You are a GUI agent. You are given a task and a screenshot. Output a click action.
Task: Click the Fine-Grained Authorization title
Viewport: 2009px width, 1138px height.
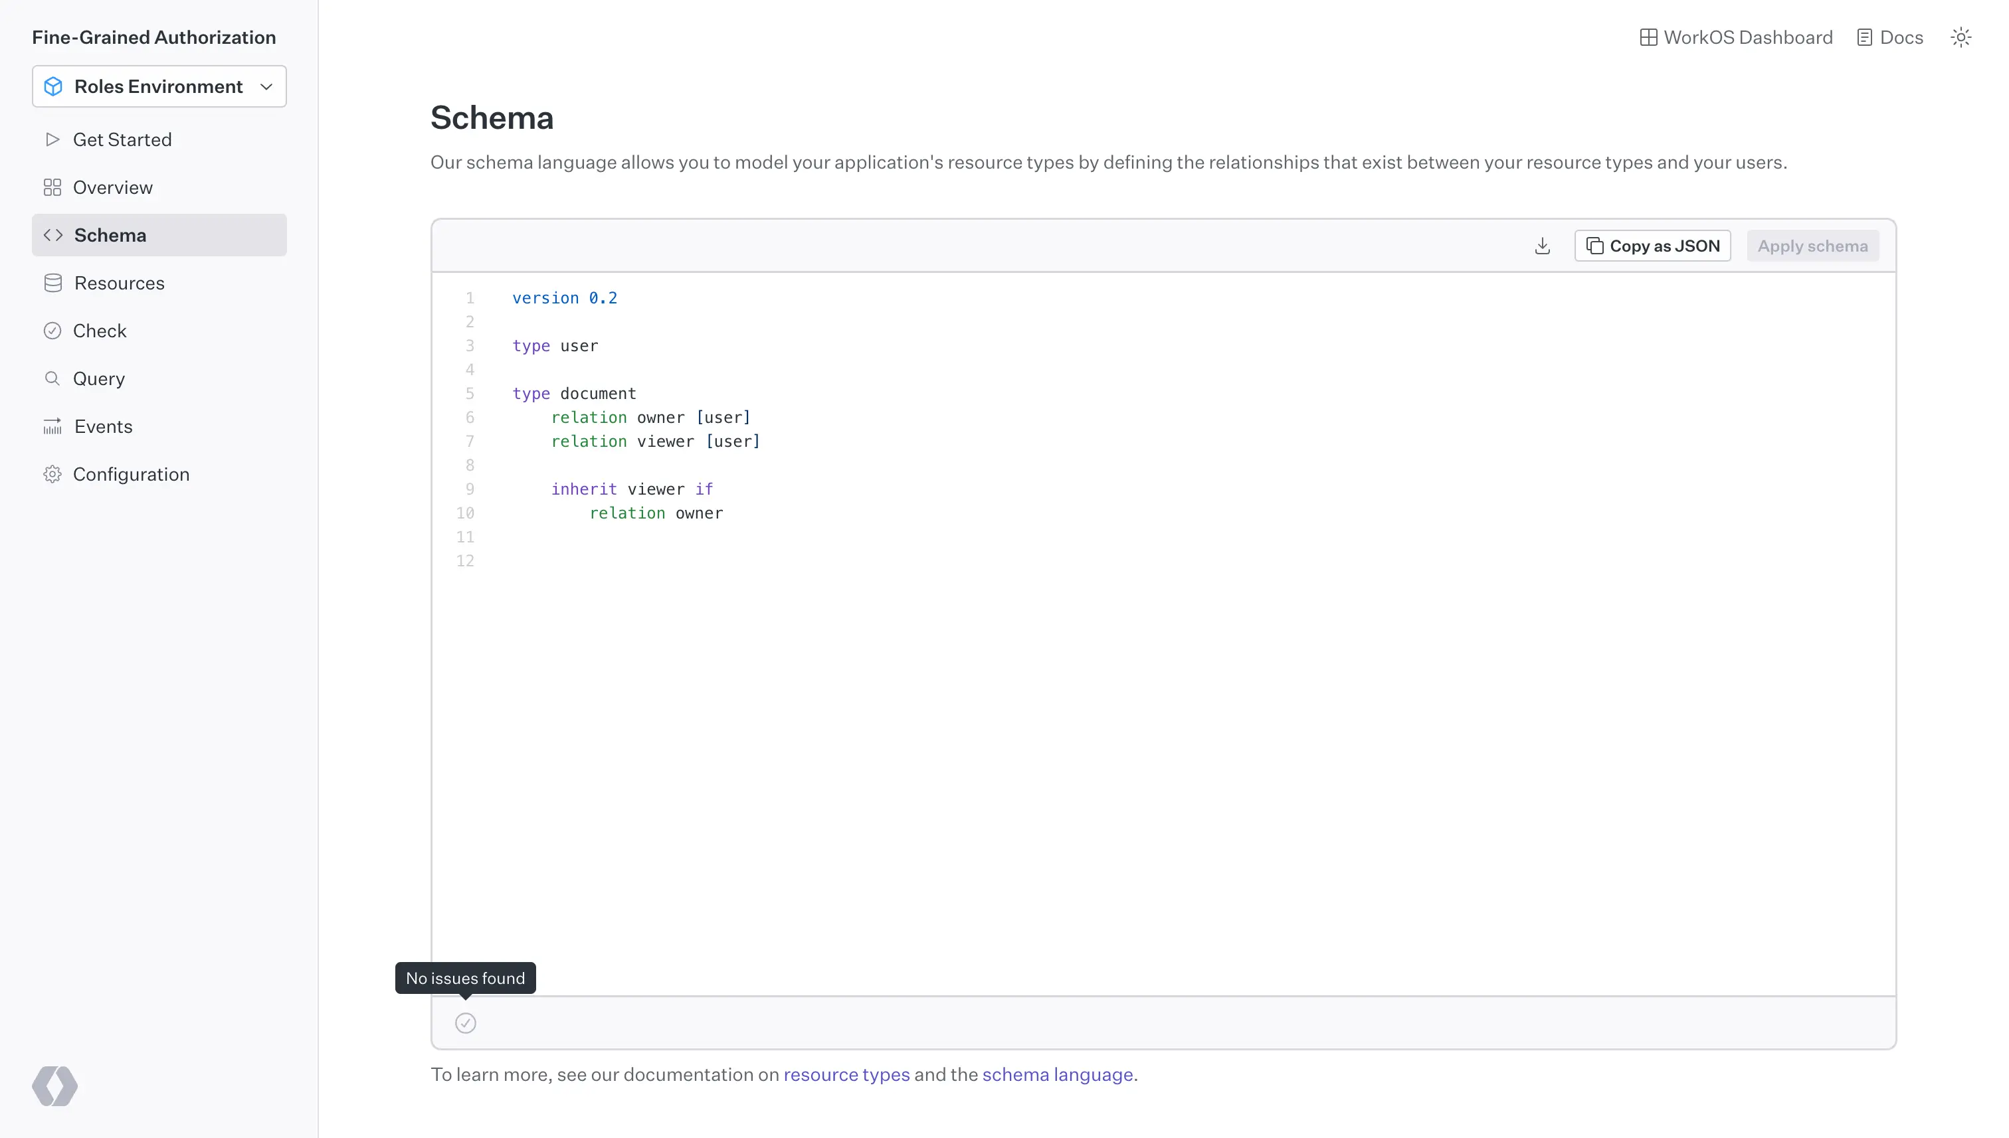click(x=154, y=38)
